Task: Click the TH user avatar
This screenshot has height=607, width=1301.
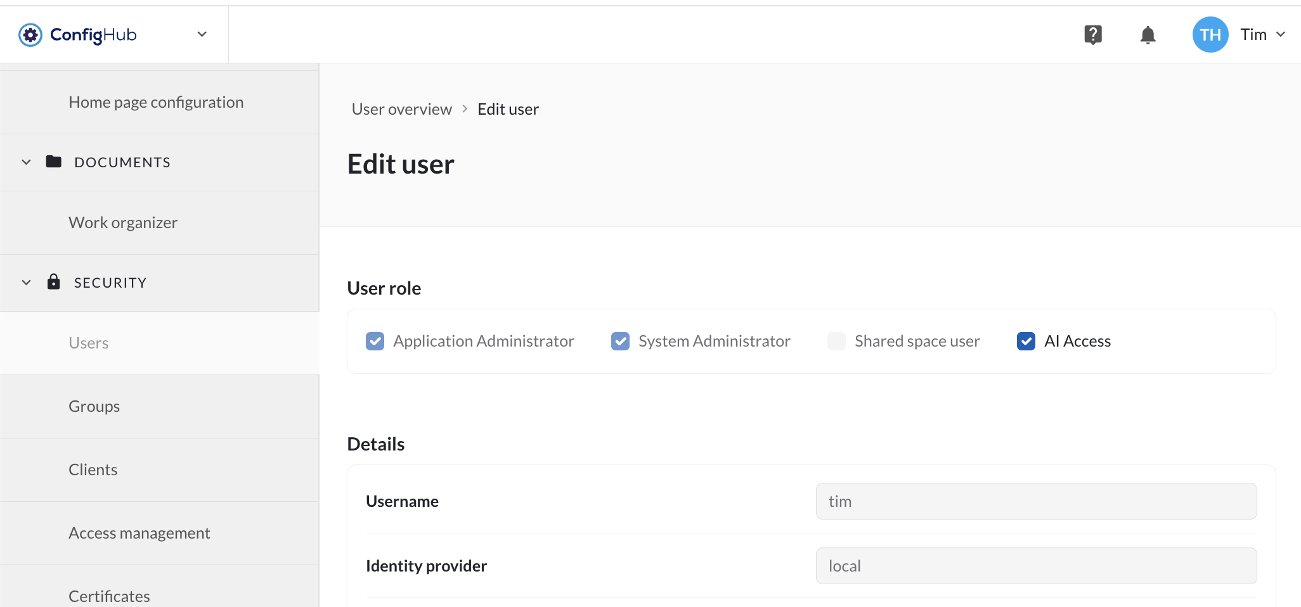Action: [x=1210, y=35]
